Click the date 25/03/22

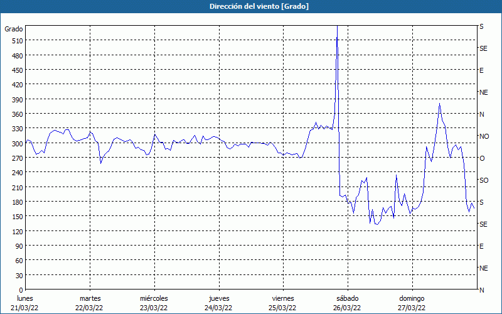click(283, 308)
